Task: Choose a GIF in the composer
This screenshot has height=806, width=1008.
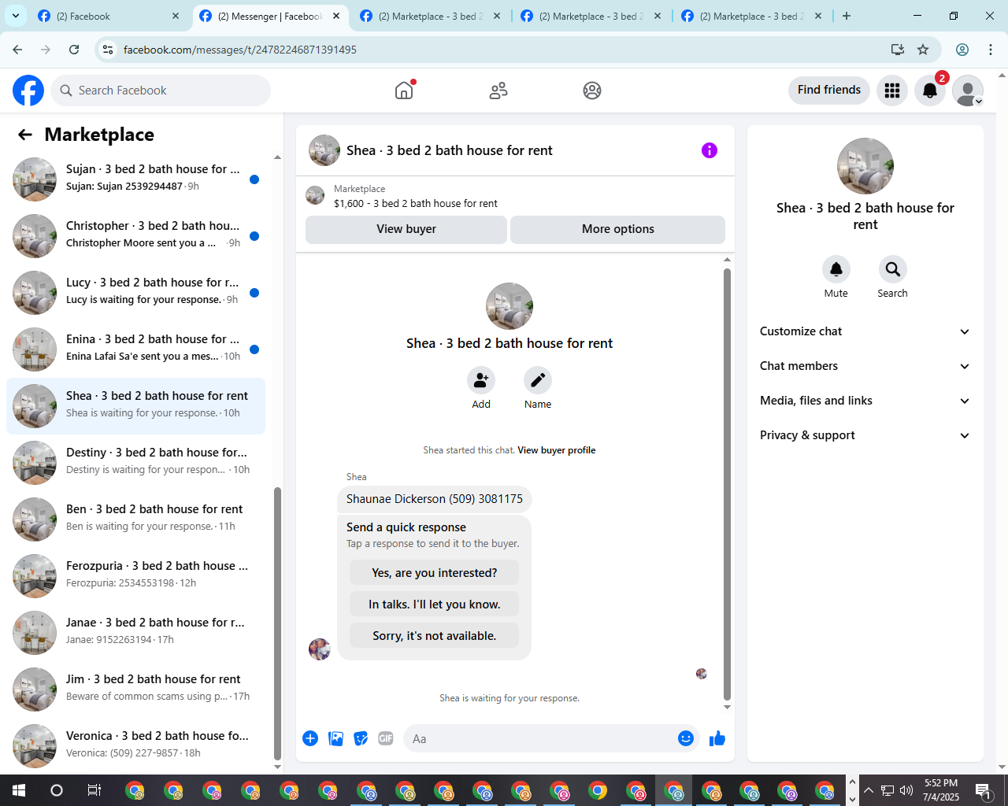Action: point(386,738)
